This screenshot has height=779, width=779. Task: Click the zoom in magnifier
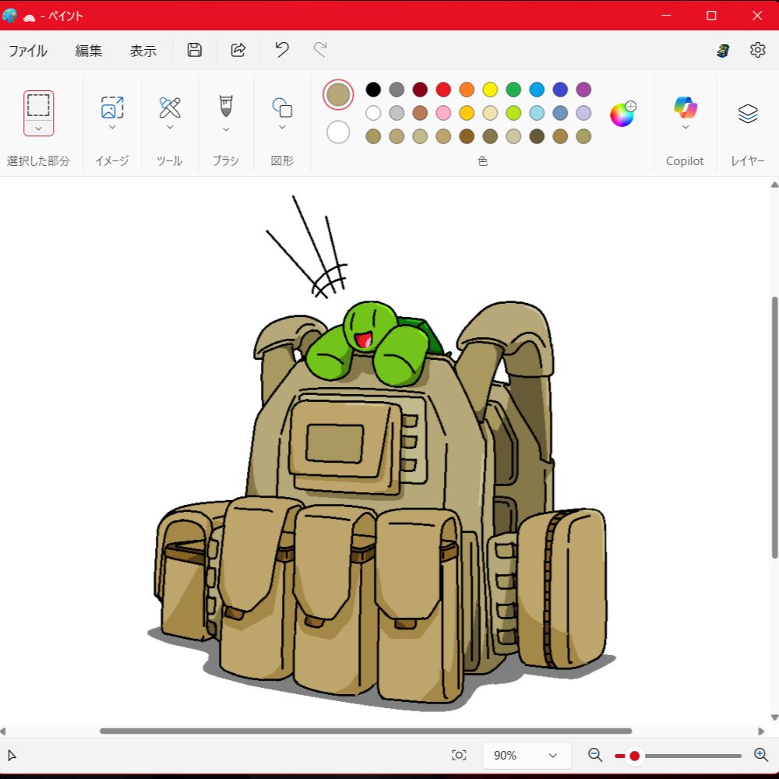(x=760, y=755)
